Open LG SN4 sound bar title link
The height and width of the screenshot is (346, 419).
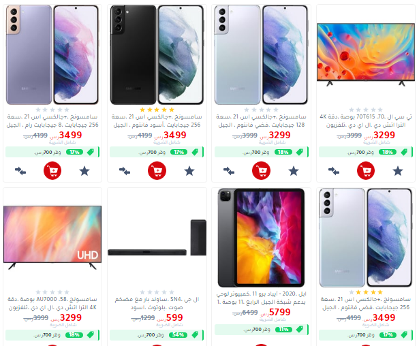(157, 303)
